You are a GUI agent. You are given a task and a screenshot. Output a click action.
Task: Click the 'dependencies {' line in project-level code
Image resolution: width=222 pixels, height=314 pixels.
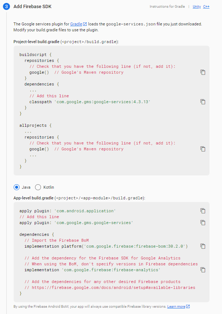(42, 84)
